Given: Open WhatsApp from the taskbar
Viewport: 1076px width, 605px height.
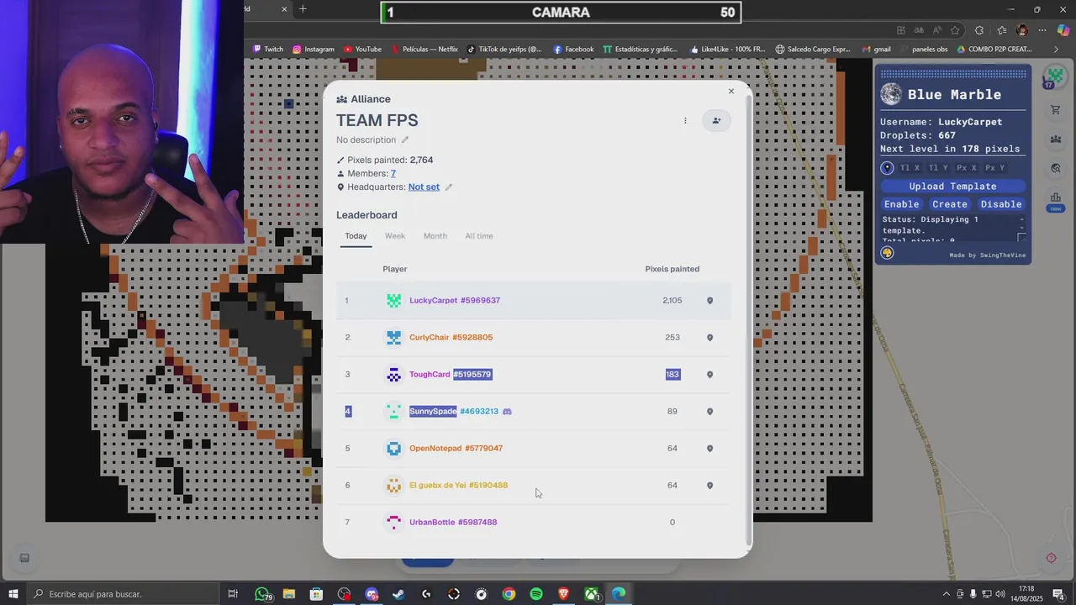Looking at the screenshot, I should tap(262, 594).
